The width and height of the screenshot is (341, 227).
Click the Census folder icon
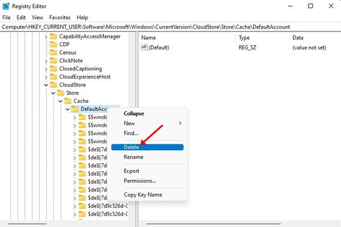pyautogui.click(x=53, y=52)
